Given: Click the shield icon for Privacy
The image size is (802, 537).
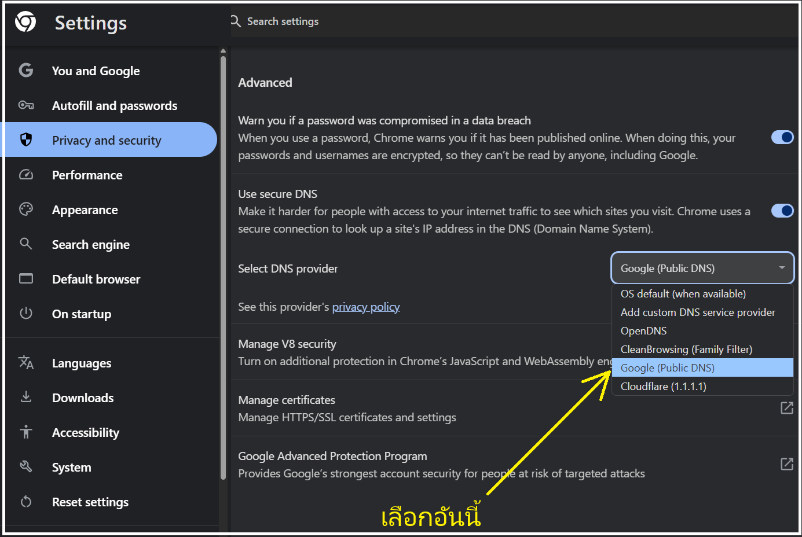Looking at the screenshot, I should tap(26, 139).
